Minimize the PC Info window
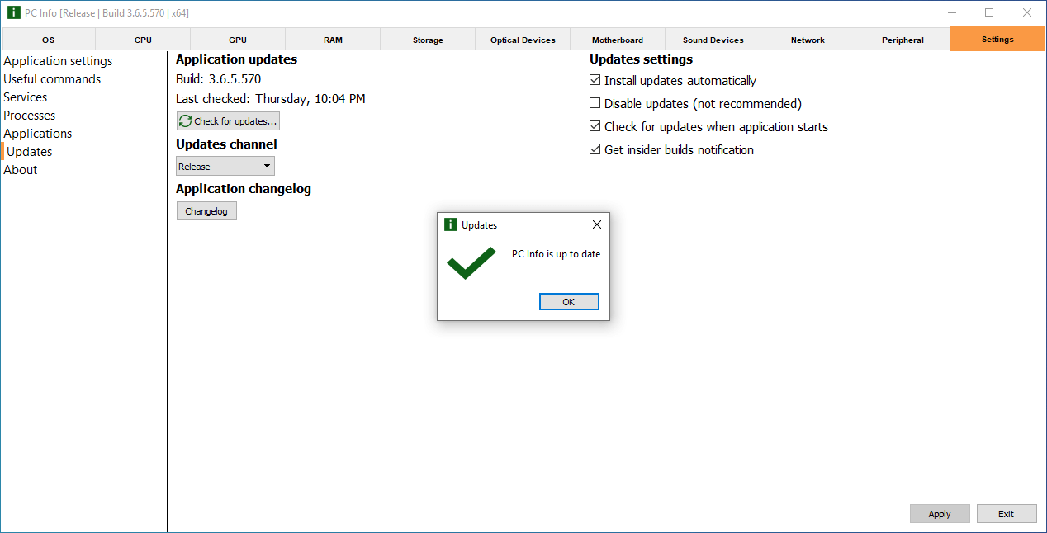1047x533 pixels. point(952,12)
